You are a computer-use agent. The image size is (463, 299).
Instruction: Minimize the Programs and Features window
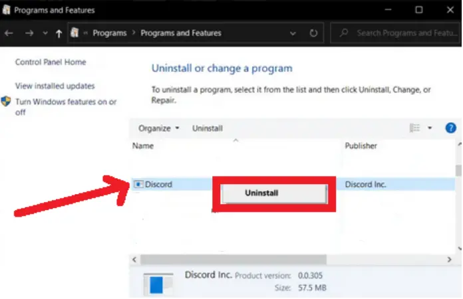click(x=388, y=10)
